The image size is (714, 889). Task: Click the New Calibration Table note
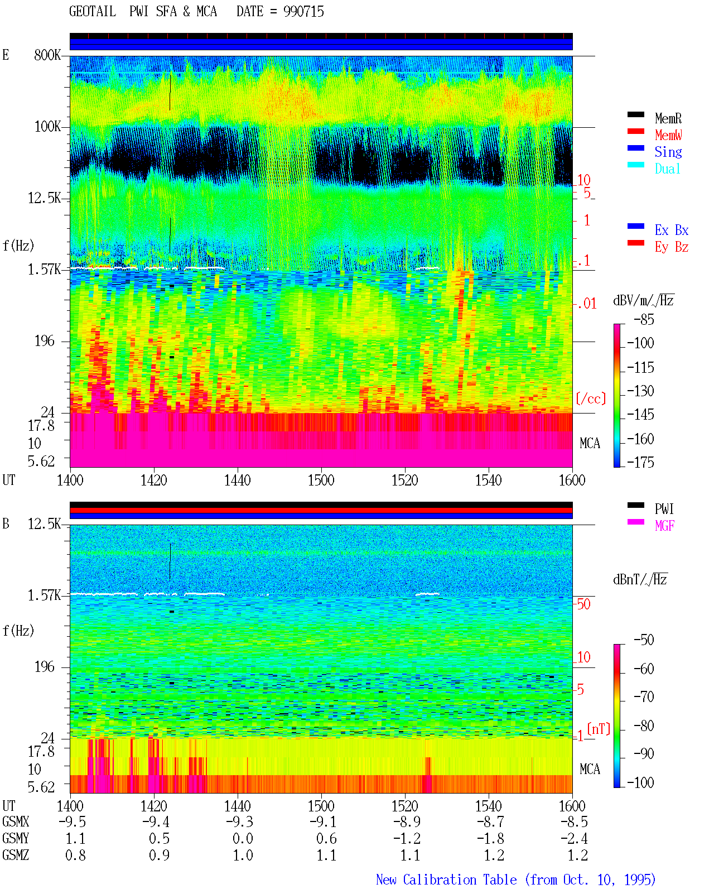click(x=516, y=880)
